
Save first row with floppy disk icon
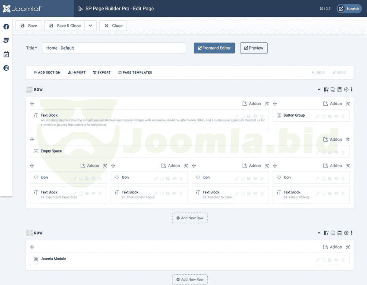340,89
